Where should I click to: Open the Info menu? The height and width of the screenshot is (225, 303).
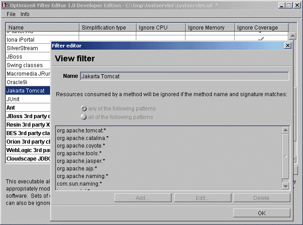25,14
